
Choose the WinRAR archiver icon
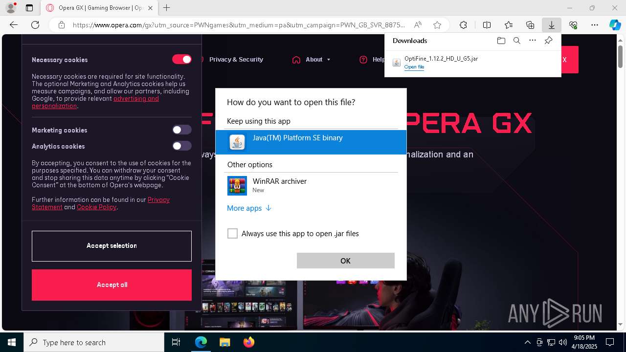click(237, 186)
